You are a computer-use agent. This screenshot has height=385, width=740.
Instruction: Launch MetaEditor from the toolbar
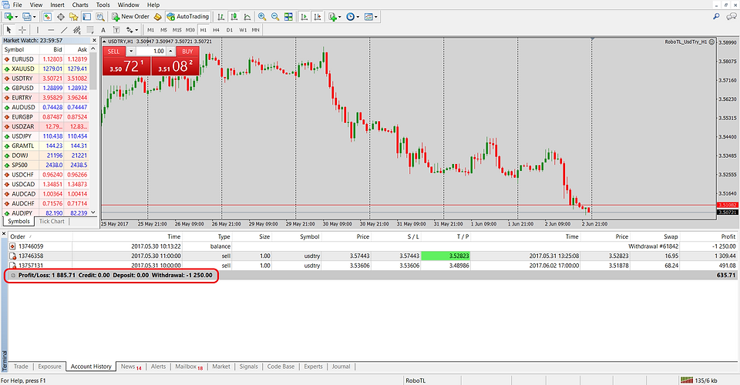tap(157, 16)
